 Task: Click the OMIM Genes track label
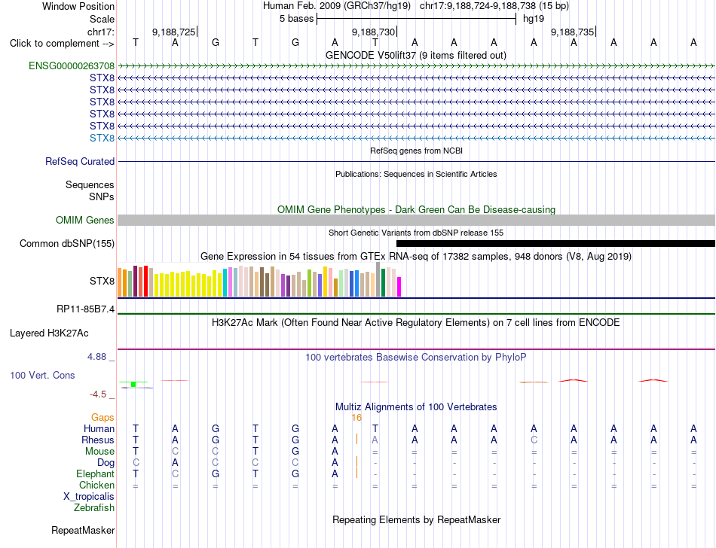point(85,221)
